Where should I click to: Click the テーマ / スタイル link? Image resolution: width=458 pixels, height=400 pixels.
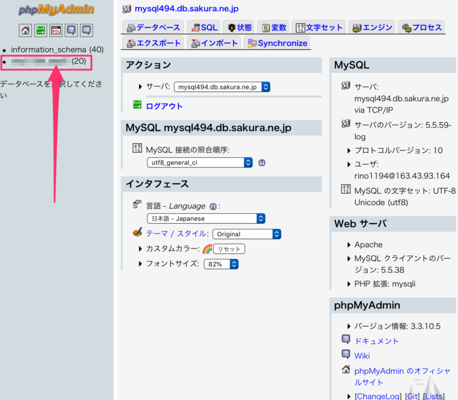tap(176, 233)
